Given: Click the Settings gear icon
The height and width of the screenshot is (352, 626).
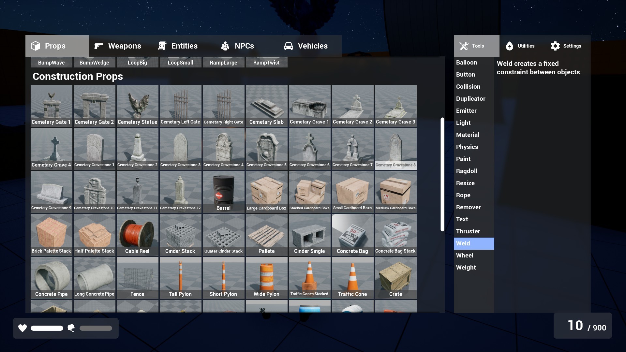Looking at the screenshot, I should pyautogui.click(x=555, y=46).
